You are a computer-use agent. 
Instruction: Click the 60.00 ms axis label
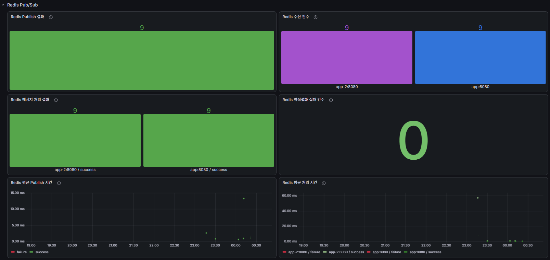[x=289, y=196]
